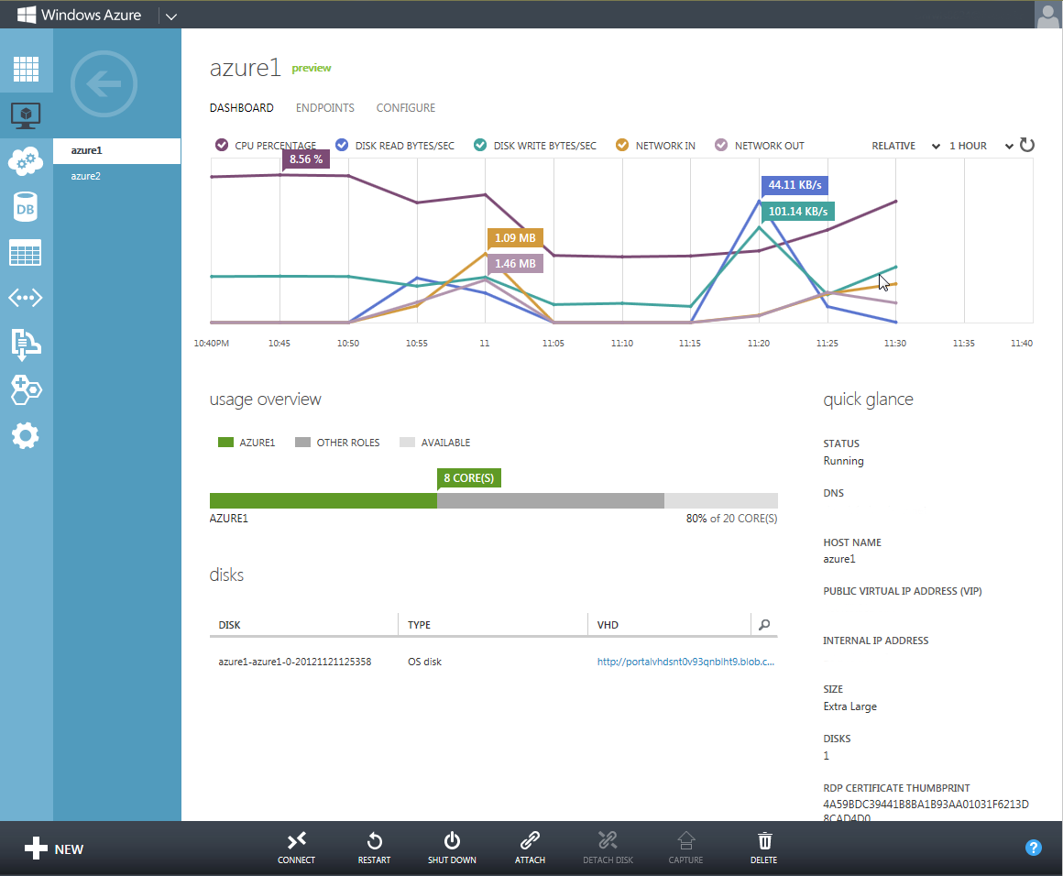Image resolution: width=1063 pixels, height=876 pixels.
Task: Click the Detach Disk command
Action: click(x=608, y=848)
